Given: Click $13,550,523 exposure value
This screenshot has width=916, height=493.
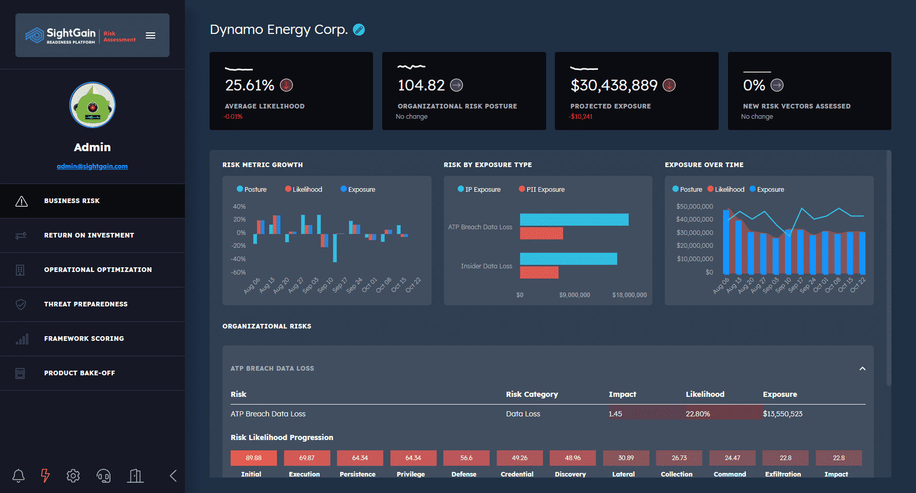Looking at the screenshot, I should (x=782, y=414).
